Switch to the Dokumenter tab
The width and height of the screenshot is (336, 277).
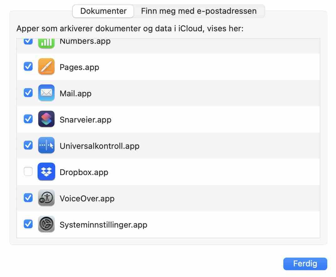tap(103, 11)
